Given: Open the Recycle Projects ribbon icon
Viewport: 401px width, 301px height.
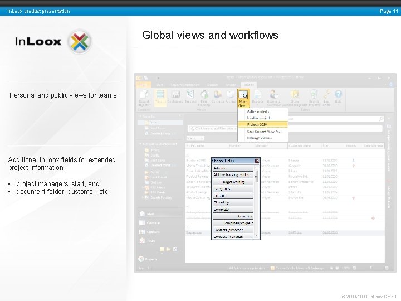Looking at the screenshot, I should point(314,98).
